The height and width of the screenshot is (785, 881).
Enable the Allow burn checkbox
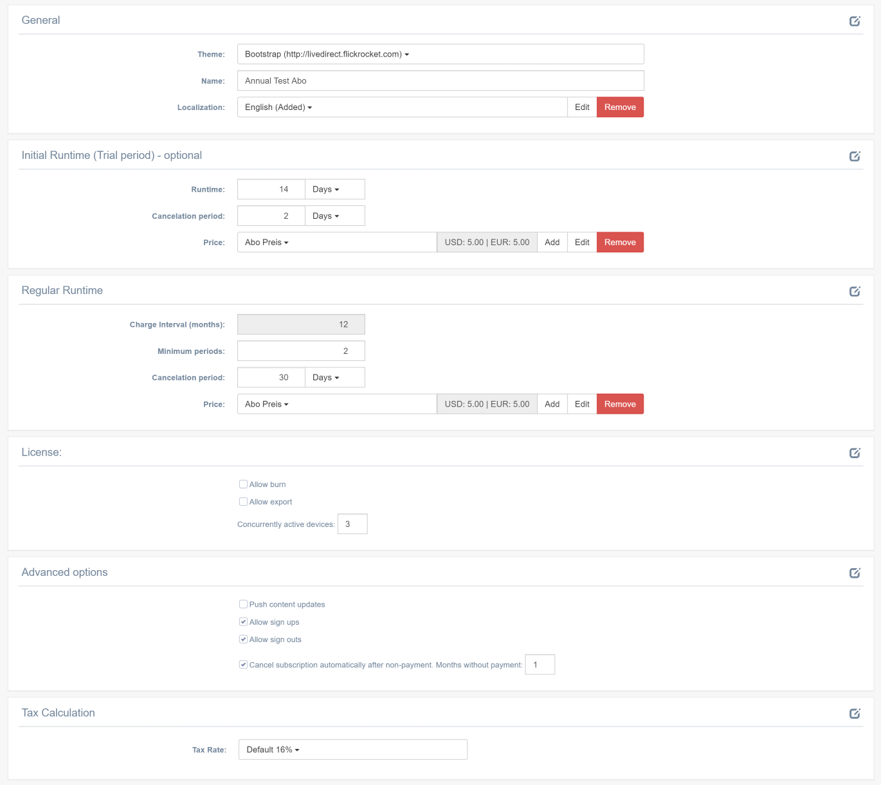click(x=244, y=485)
